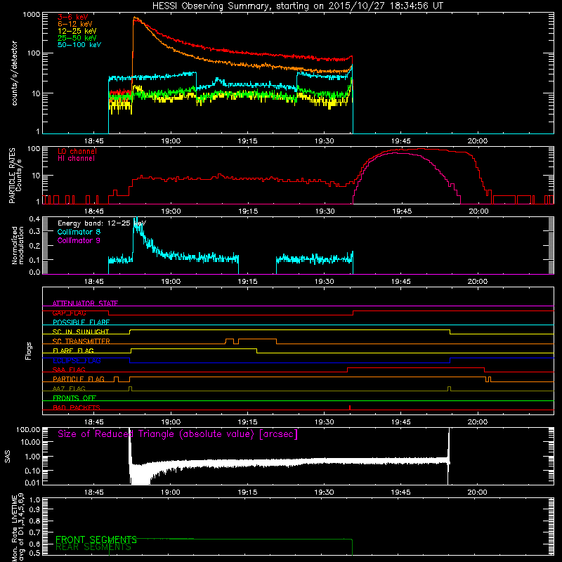Click the FRONTS OFF flag label
The height and width of the screenshot is (562, 562).
click(x=74, y=398)
